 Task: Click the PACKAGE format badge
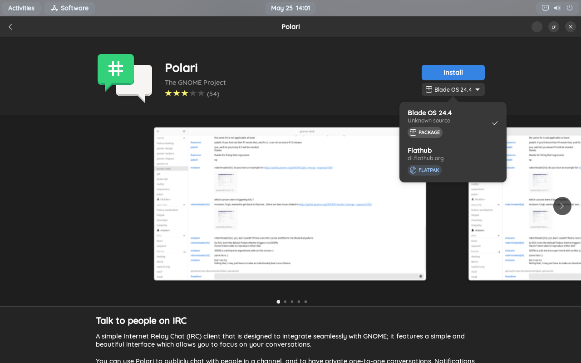point(425,132)
